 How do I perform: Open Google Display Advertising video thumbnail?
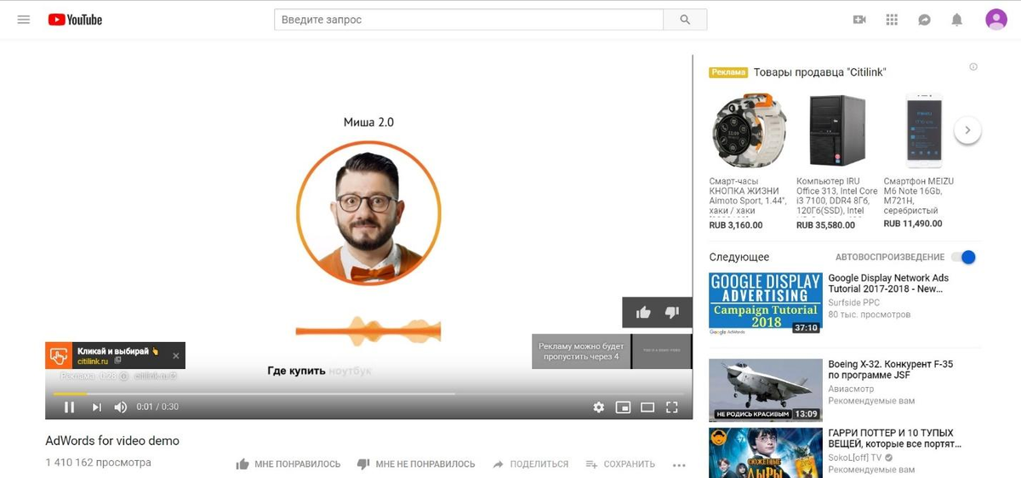[765, 304]
